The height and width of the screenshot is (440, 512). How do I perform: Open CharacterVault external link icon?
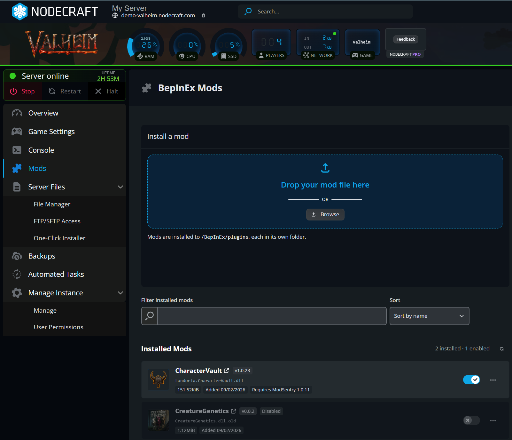coord(227,371)
